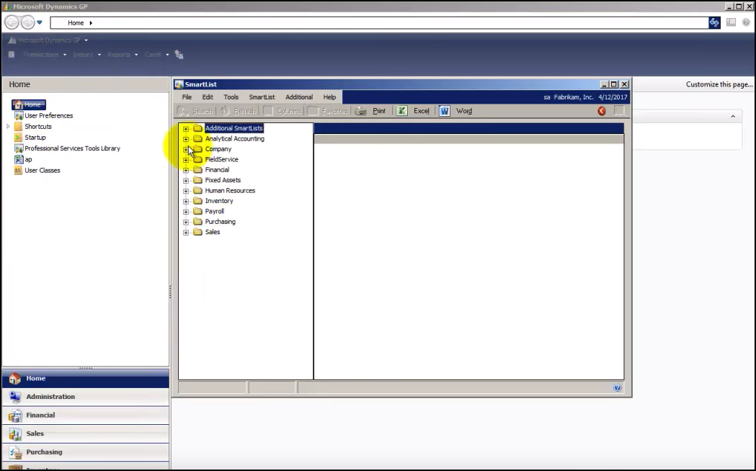Select Startup in Home tree

[35, 138]
